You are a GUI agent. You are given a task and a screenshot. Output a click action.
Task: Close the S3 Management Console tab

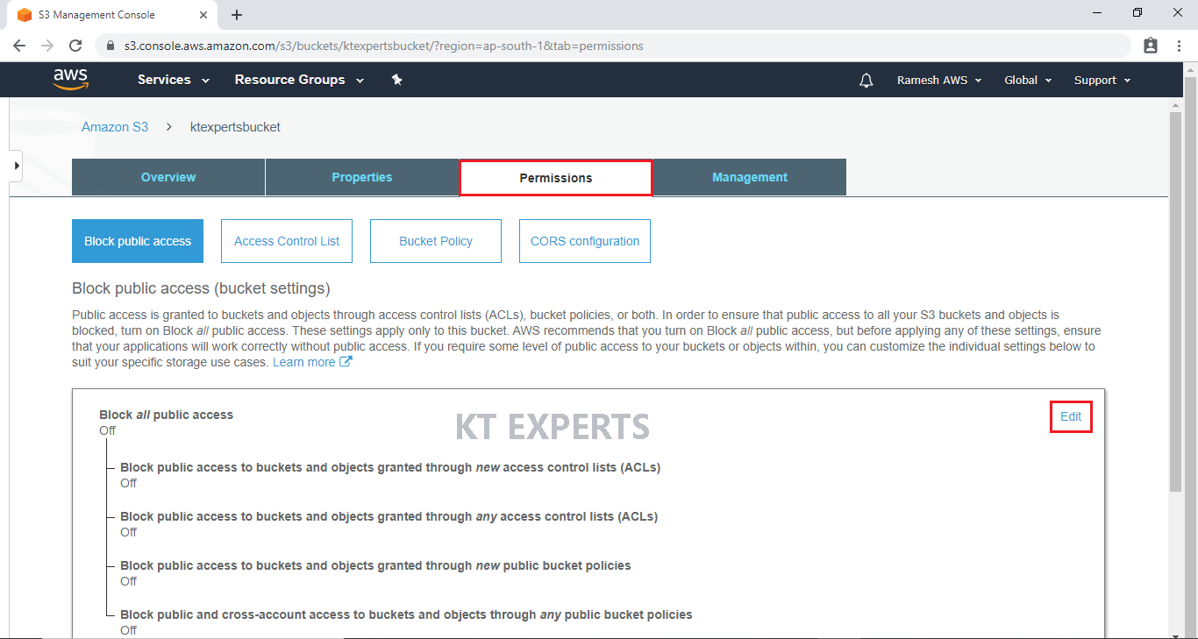(x=204, y=15)
